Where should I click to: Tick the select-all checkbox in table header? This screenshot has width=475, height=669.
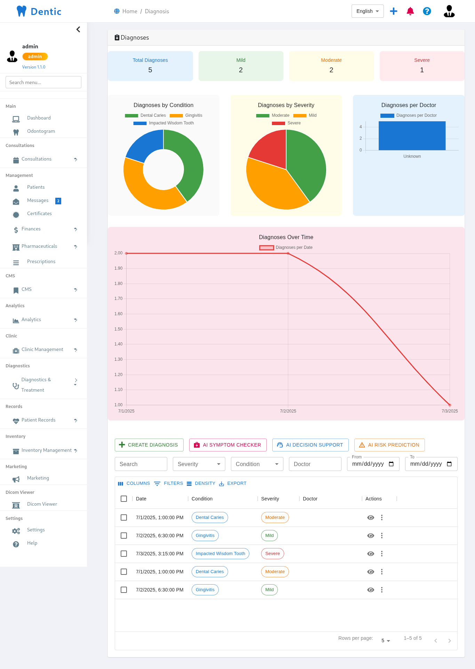pos(124,499)
